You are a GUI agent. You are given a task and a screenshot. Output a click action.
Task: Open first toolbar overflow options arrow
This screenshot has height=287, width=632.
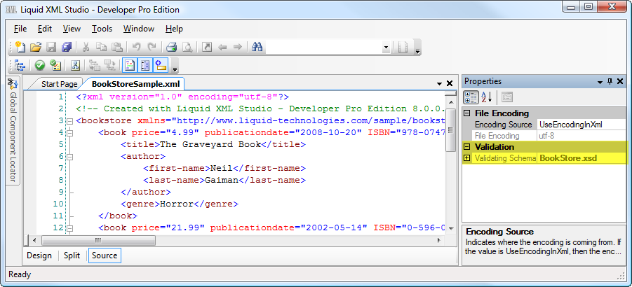click(417, 51)
